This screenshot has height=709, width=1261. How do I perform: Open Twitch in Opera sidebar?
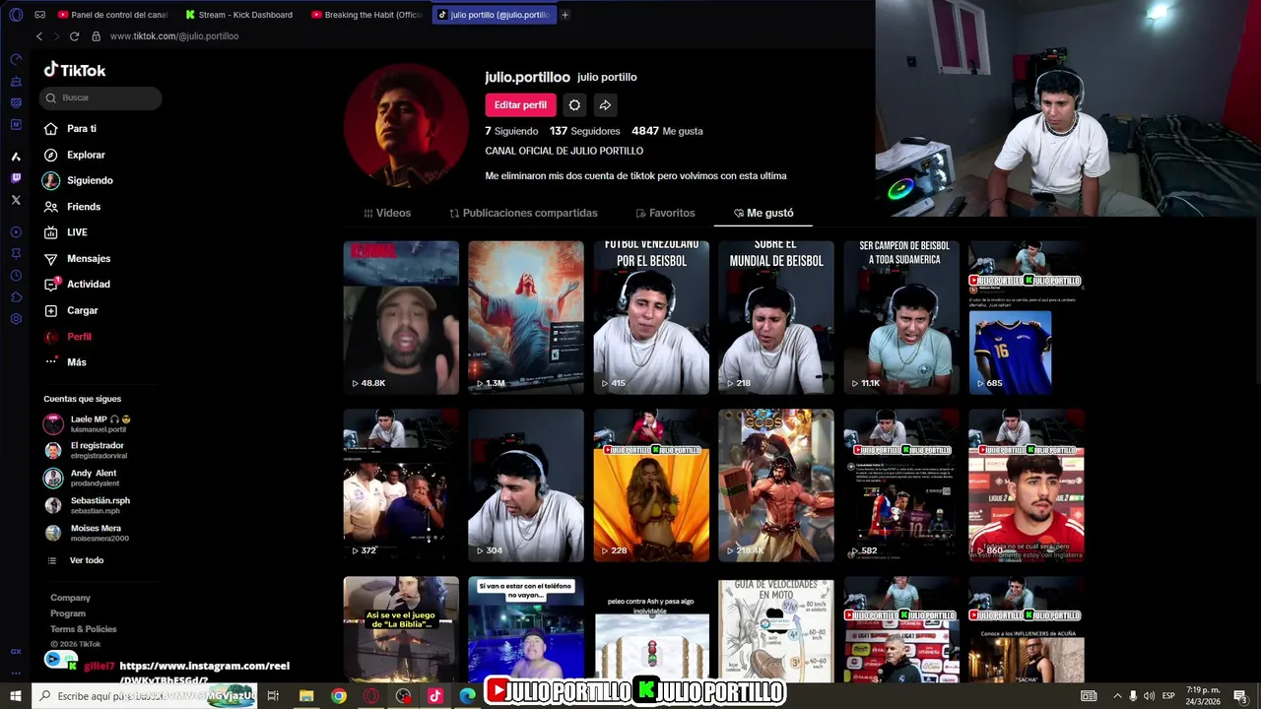[16, 178]
